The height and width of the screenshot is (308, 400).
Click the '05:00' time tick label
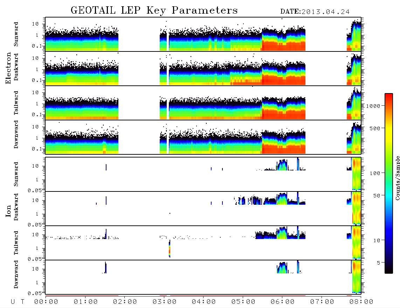tap(243, 302)
